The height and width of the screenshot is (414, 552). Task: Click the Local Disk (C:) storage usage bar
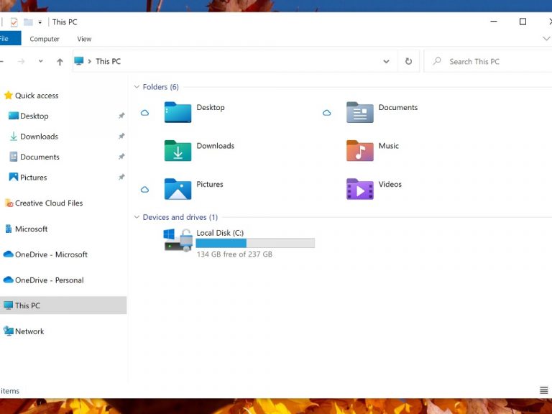pos(255,243)
